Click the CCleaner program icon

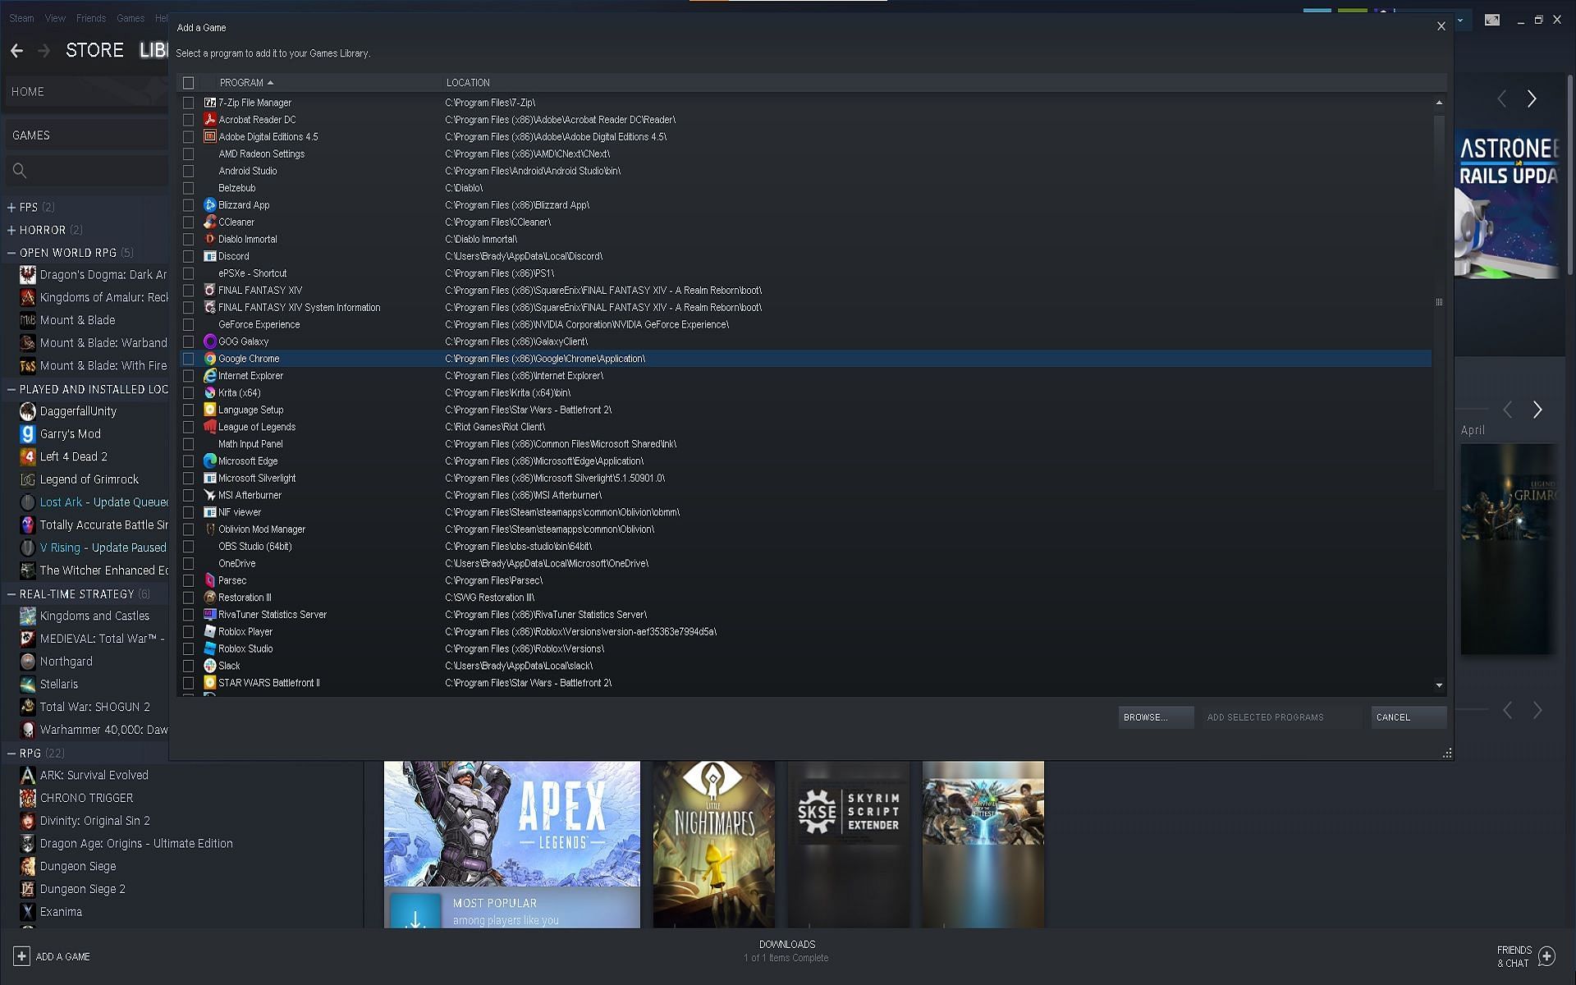(209, 222)
